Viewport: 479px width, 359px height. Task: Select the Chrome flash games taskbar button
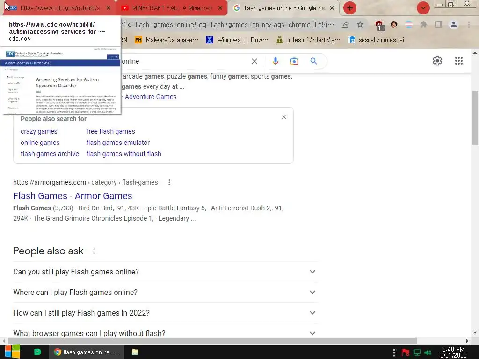(87, 352)
